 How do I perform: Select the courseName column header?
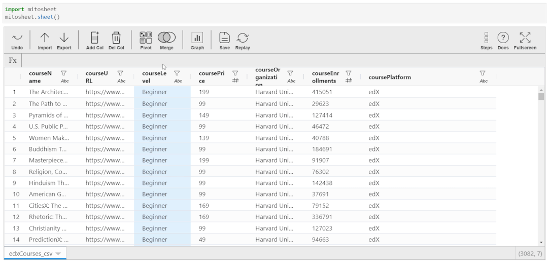[x=40, y=77]
